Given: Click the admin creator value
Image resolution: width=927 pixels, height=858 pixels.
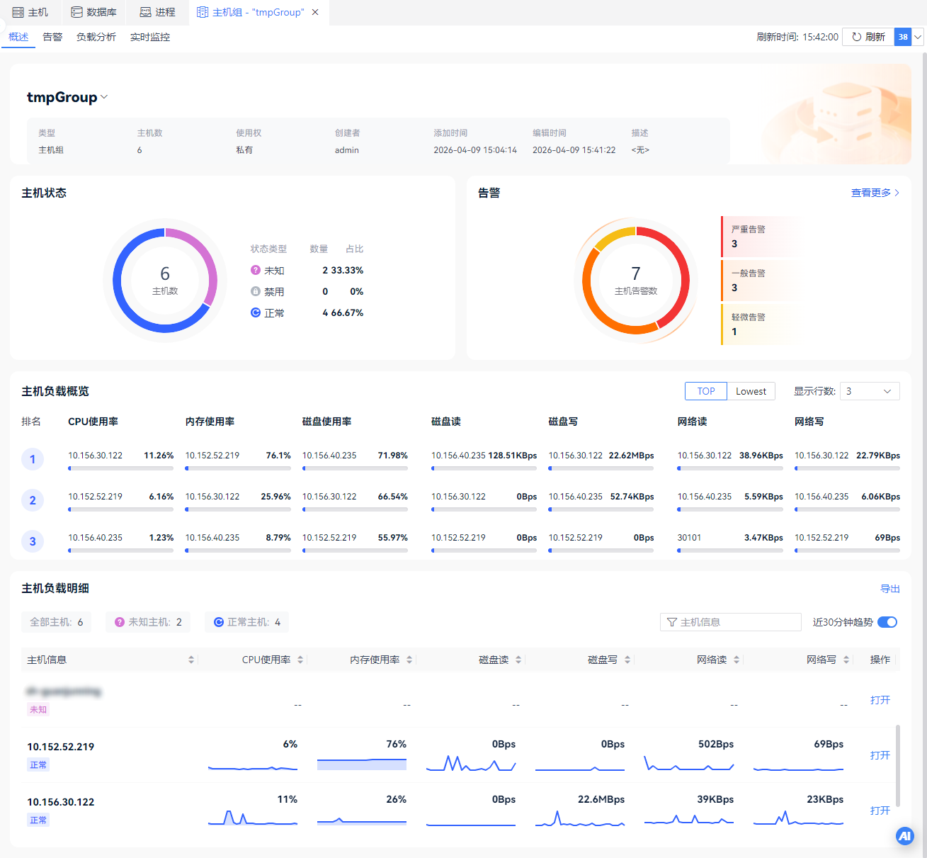Looking at the screenshot, I should coord(347,150).
